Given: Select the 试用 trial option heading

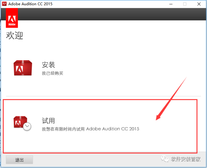Looking at the screenshot, I should [49, 121].
